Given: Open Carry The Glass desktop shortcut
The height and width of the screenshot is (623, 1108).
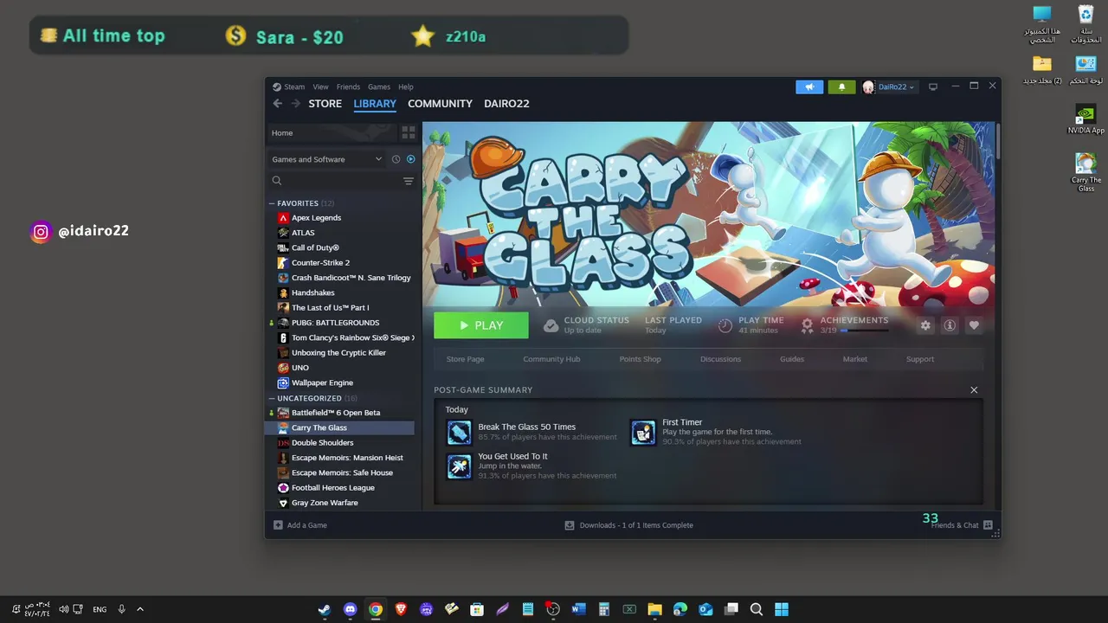Looking at the screenshot, I should (1085, 172).
